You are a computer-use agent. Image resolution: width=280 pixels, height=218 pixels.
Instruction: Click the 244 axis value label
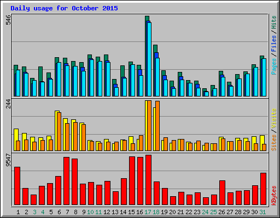coord(8,104)
